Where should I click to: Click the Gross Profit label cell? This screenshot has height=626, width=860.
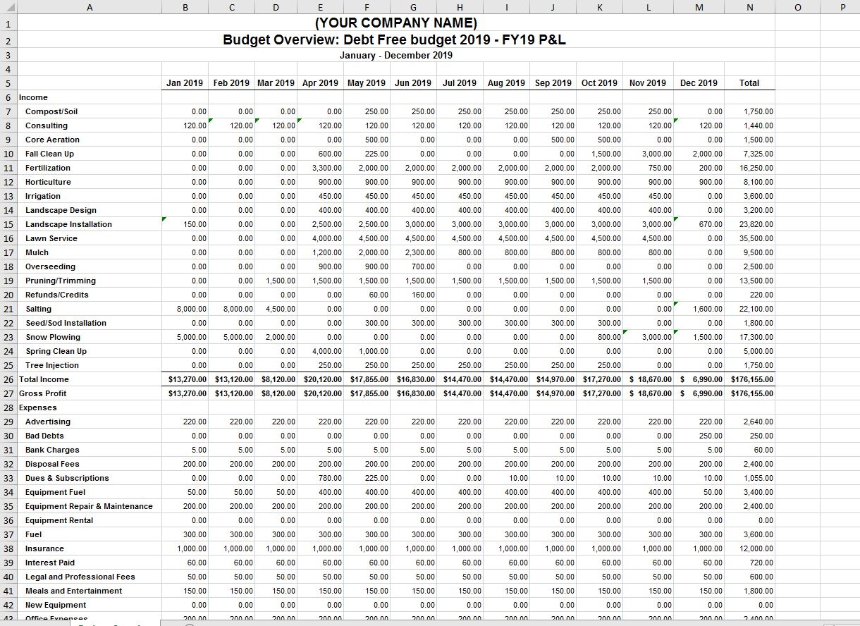[x=43, y=393]
